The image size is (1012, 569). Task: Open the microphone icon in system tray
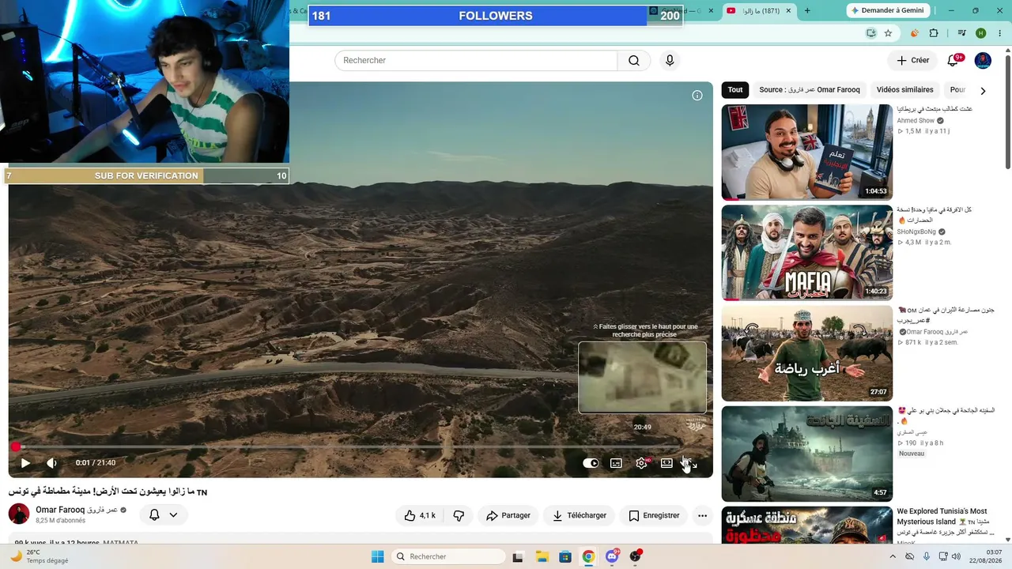click(927, 556)
